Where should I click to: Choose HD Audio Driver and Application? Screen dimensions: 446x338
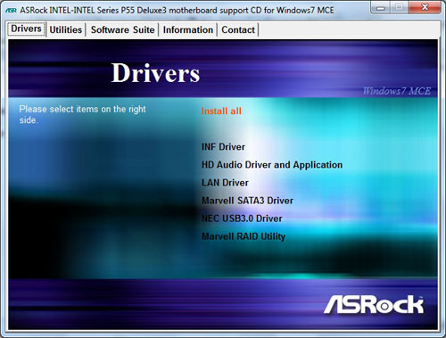[x=272, y=165]
